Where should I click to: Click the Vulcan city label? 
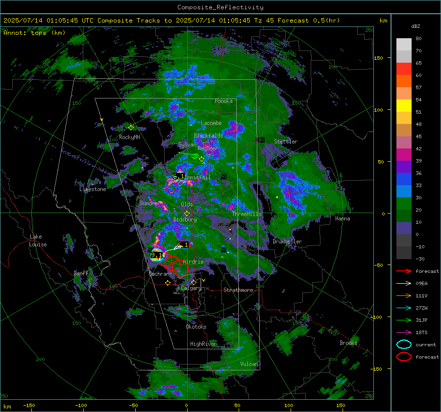249,364
